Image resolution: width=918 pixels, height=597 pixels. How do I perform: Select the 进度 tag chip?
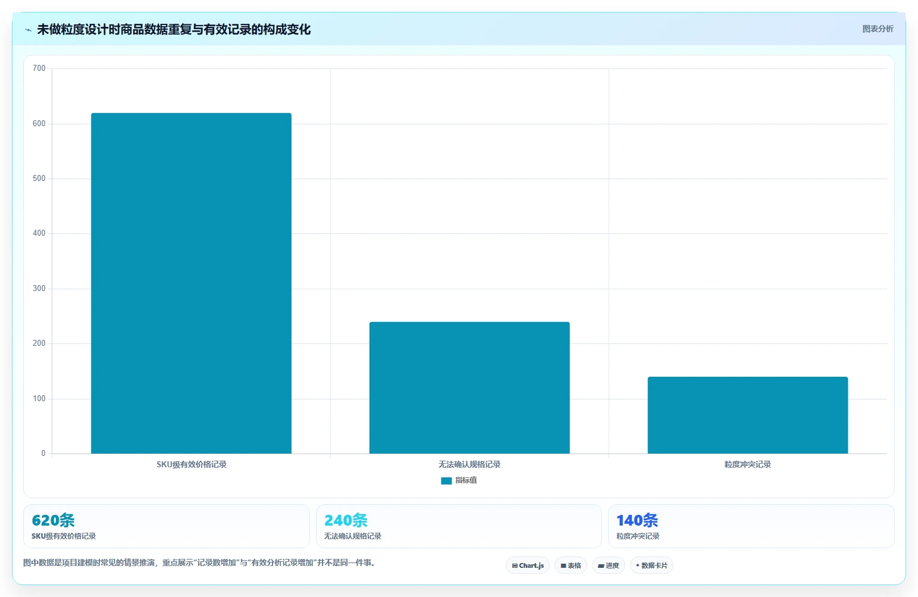coord(608,565)
